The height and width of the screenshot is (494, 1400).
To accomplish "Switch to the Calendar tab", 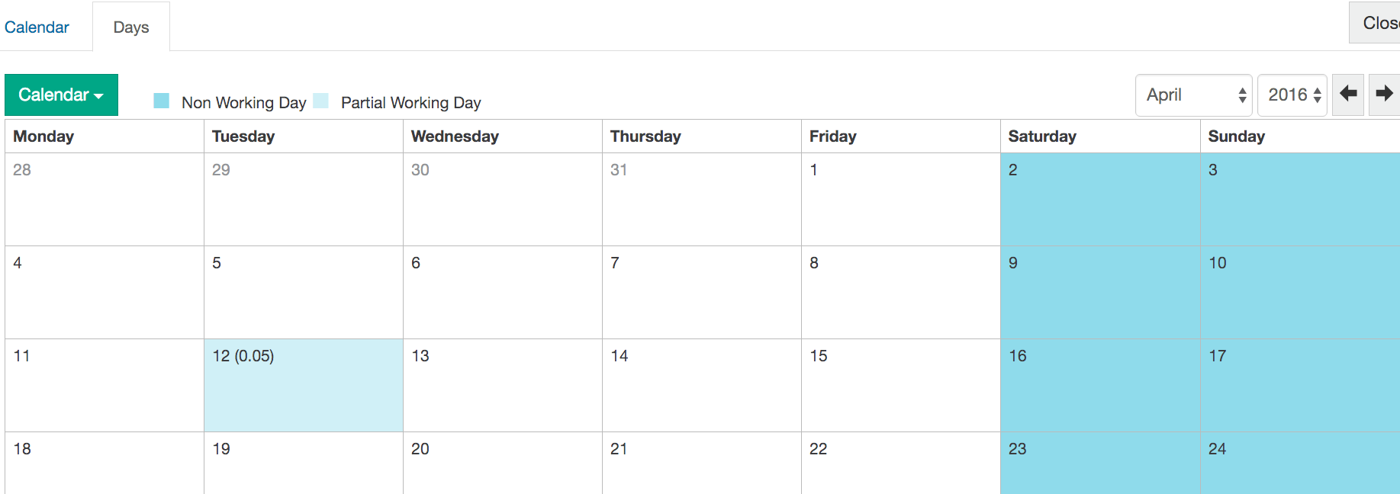I will (x=37, y=27).
